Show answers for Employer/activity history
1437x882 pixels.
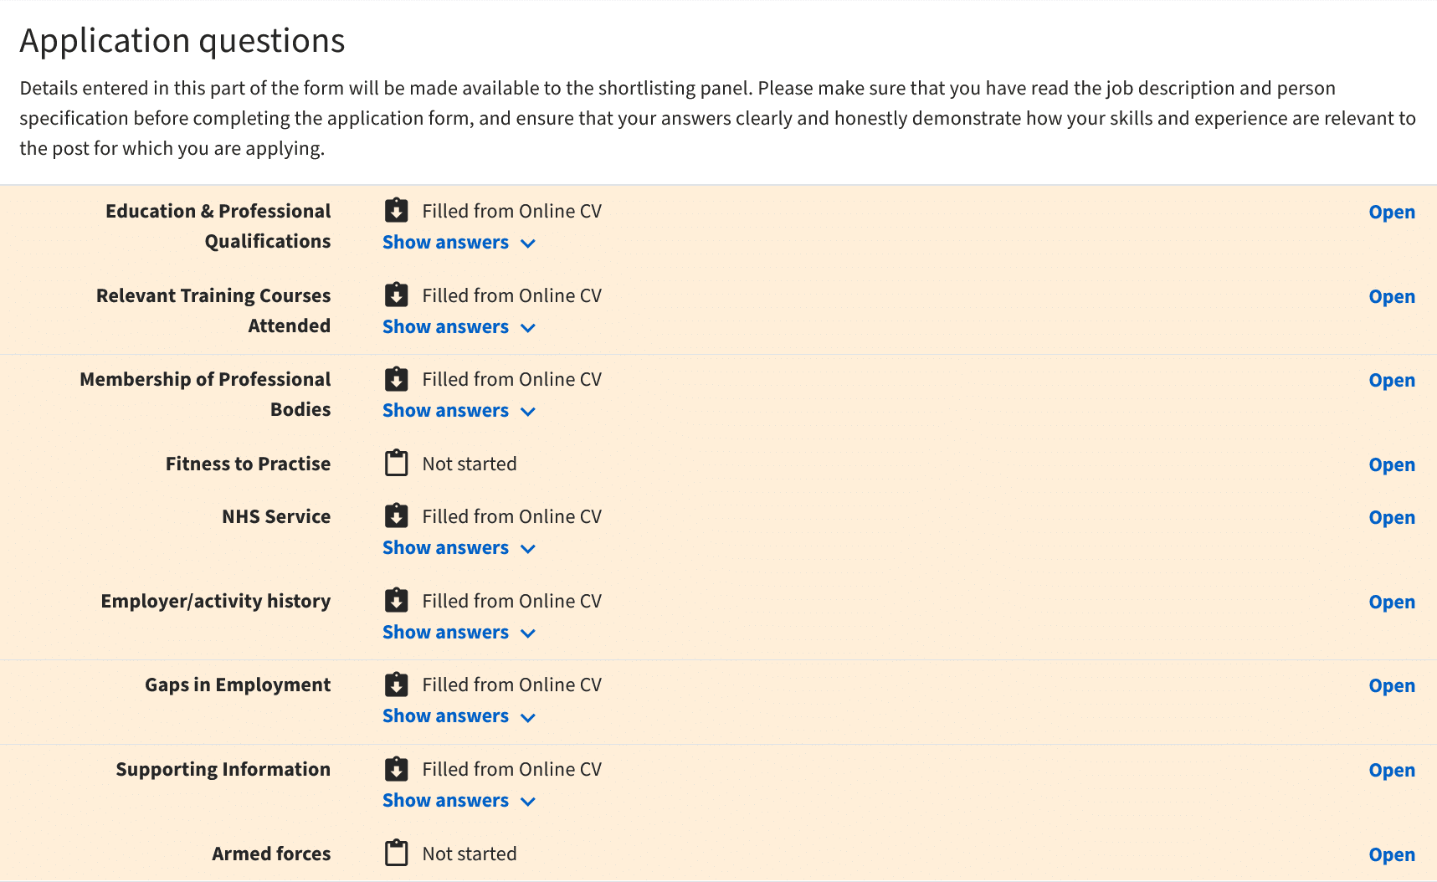pyautogui.click(x=459, y=633)
